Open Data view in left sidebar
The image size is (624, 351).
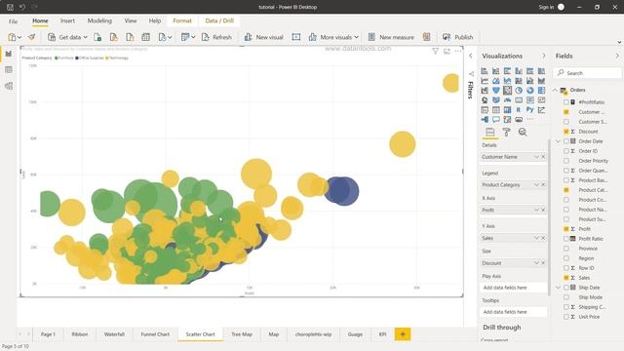(9, 69)
